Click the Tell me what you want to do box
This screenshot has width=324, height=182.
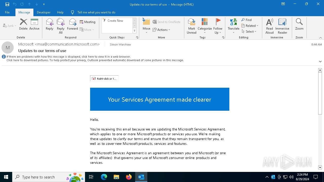click(x=96, y=12)
